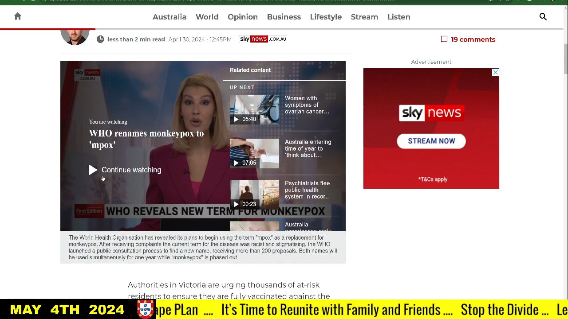
Task: Click the comments speech bubble icon
Action: [444, 39]
